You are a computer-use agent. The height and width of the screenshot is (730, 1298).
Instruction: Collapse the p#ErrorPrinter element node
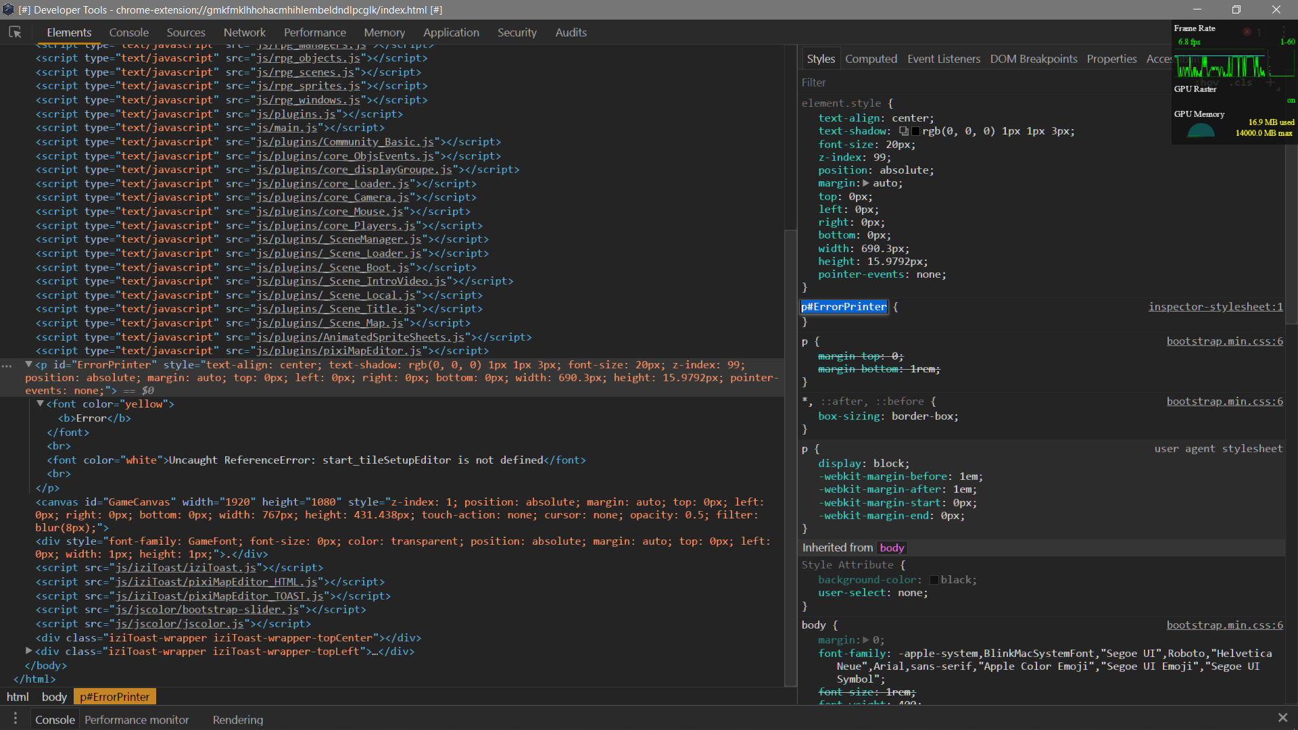coord(29,364)
